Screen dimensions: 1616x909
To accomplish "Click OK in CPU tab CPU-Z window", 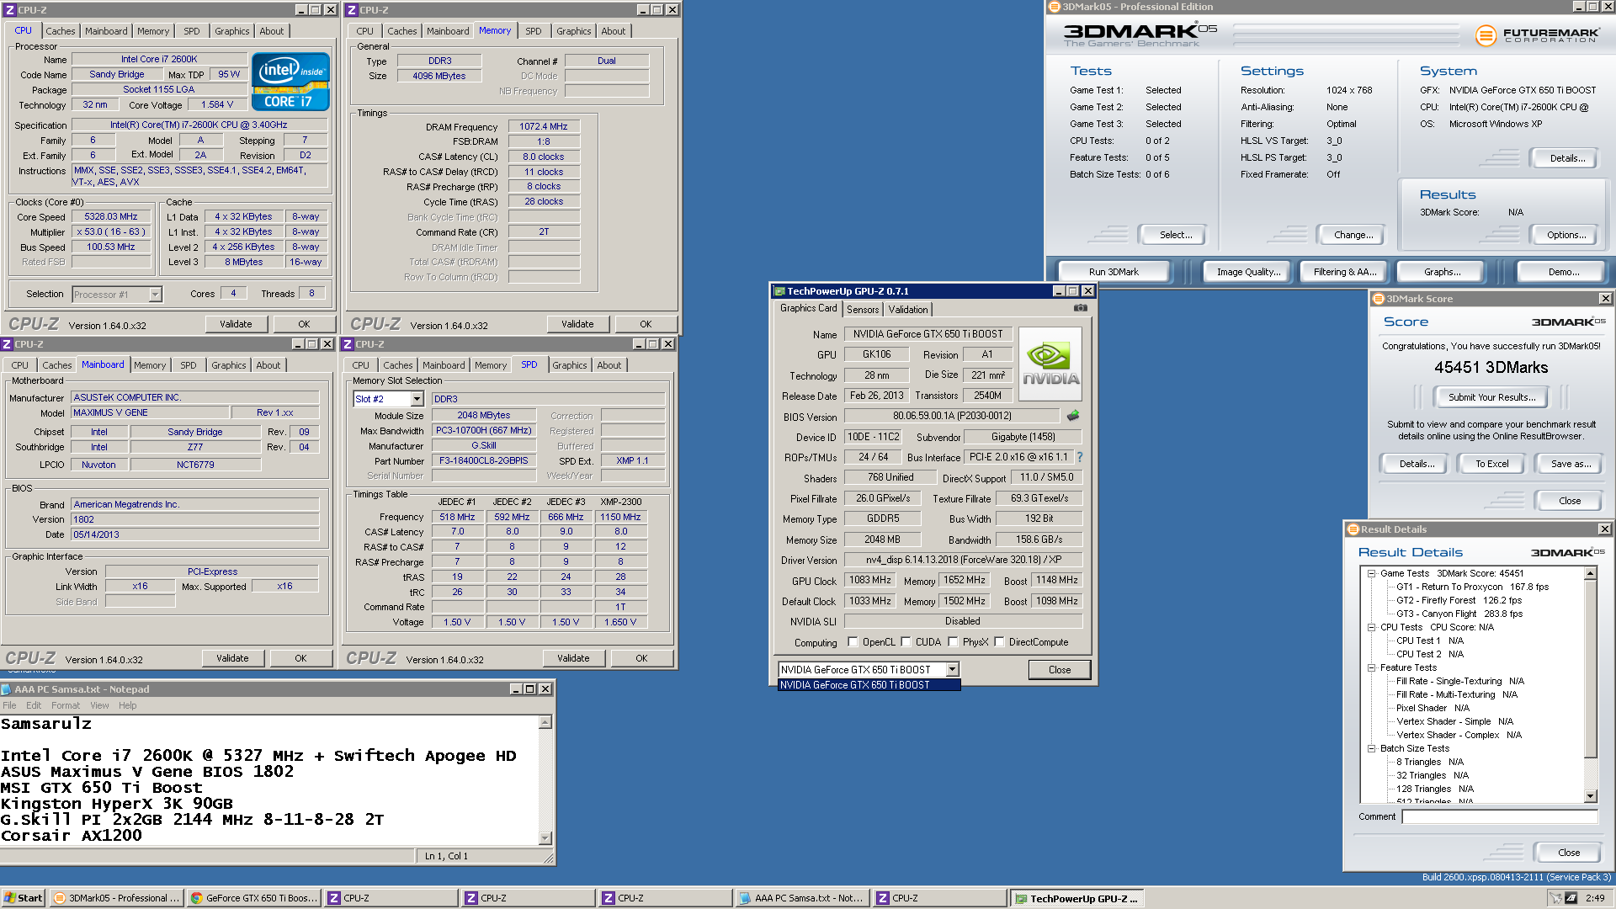I will (x=304, y=324).
